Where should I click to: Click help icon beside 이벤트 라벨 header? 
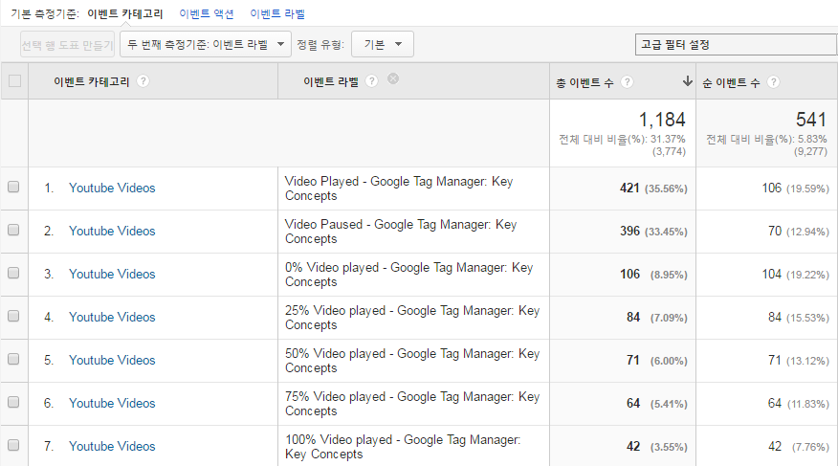371,81
